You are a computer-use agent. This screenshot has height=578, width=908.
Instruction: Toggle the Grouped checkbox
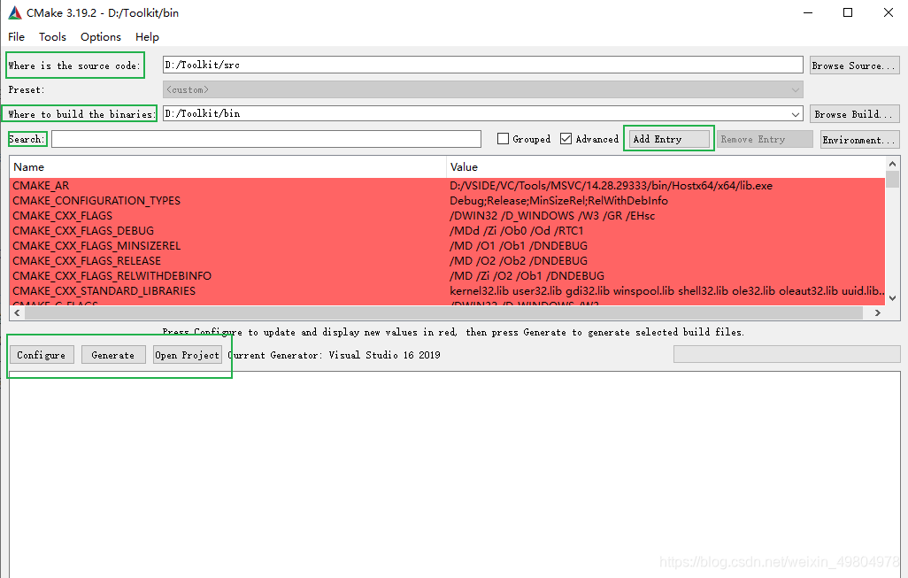tap(504, 139)
